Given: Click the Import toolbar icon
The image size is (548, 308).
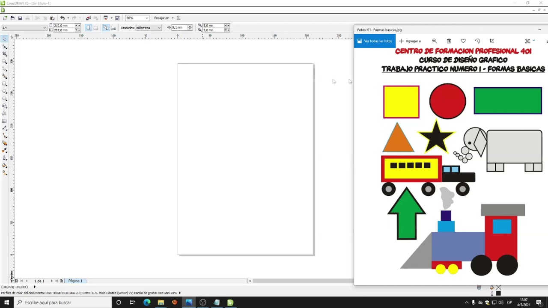Looking at the screenshot, I should (88, 18).
